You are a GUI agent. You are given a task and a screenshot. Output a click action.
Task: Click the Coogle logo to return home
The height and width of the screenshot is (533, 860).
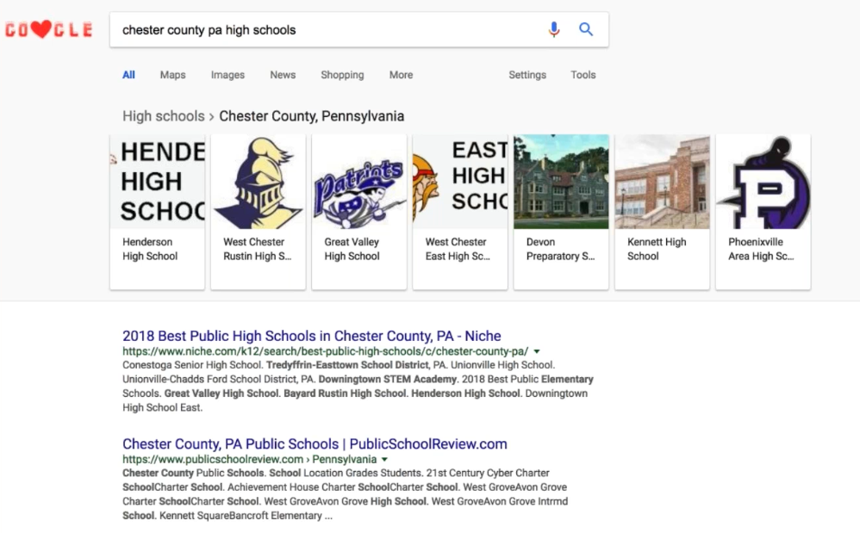[48, 29]
